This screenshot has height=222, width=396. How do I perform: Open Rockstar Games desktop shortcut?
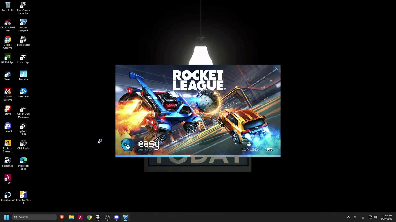(x=8, y=146)
